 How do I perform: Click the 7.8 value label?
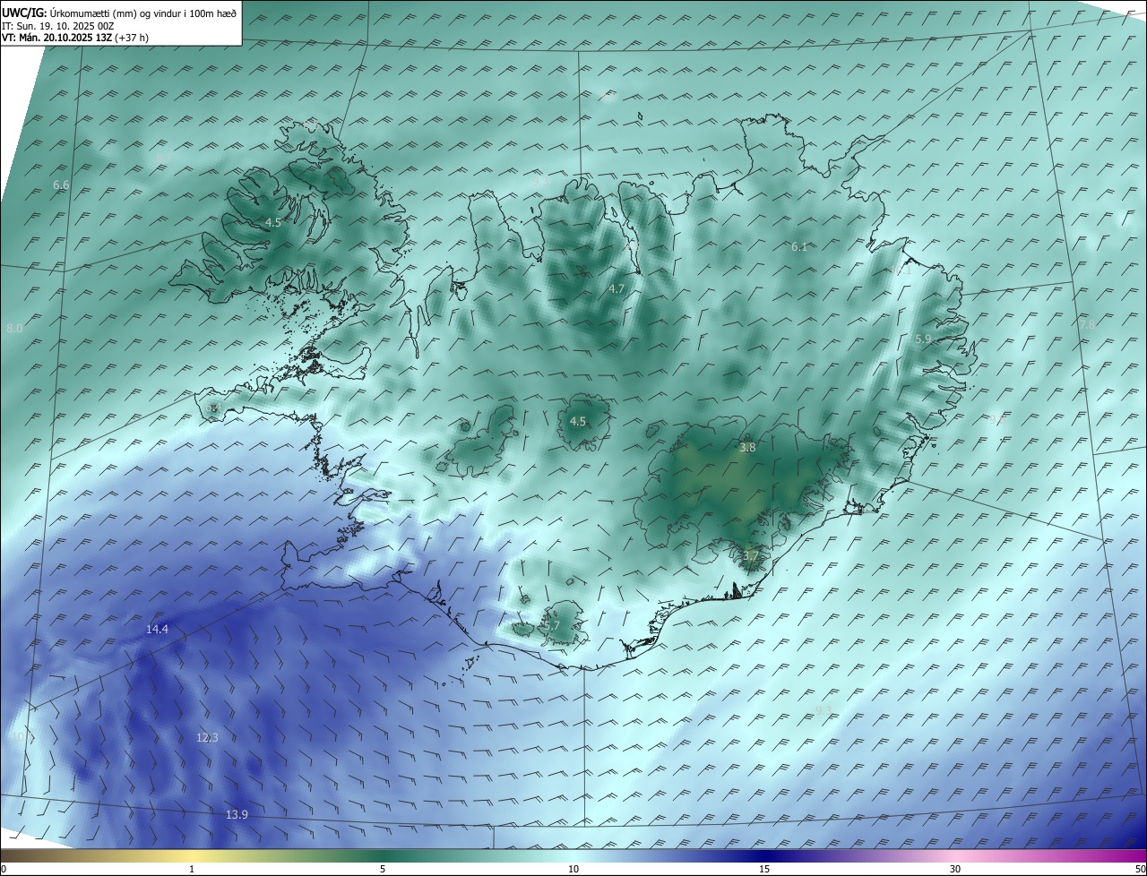click(x=1086, y=324)
